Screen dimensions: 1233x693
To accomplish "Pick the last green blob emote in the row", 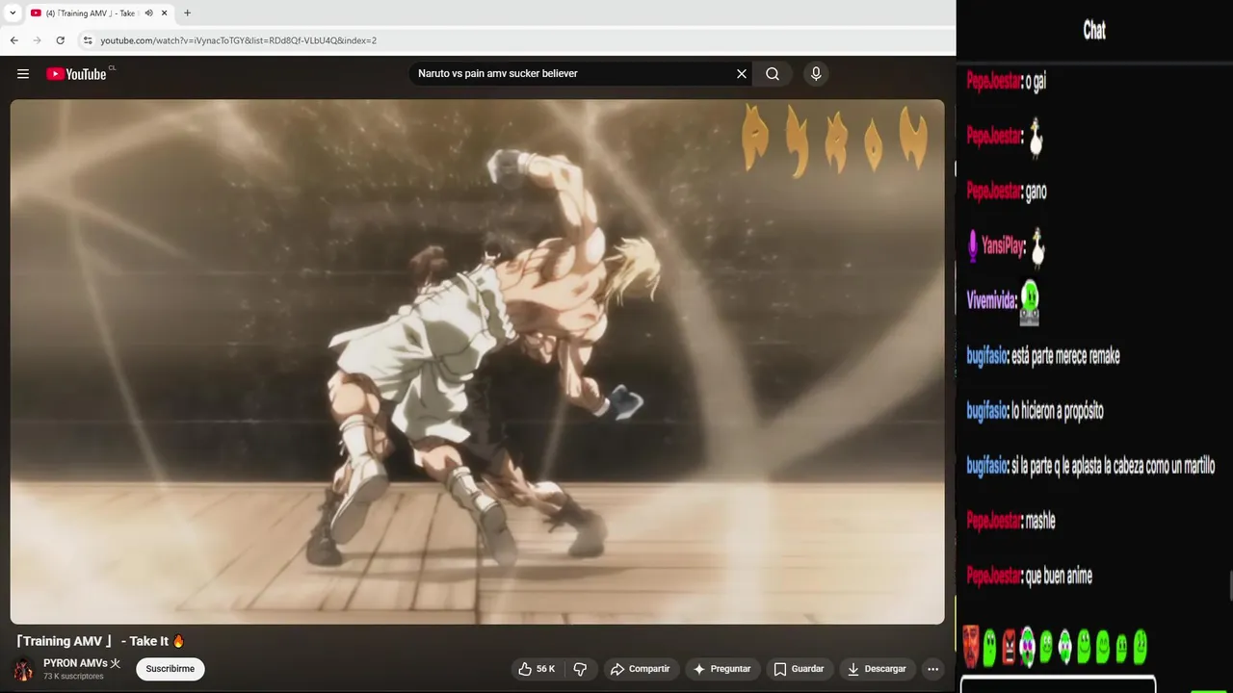I will pyautogui.click(x=1141, y=646).
